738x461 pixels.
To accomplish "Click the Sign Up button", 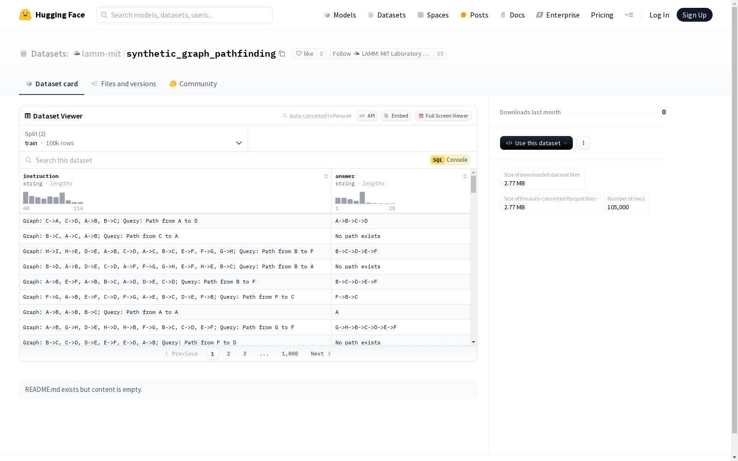I will [694, 15].
